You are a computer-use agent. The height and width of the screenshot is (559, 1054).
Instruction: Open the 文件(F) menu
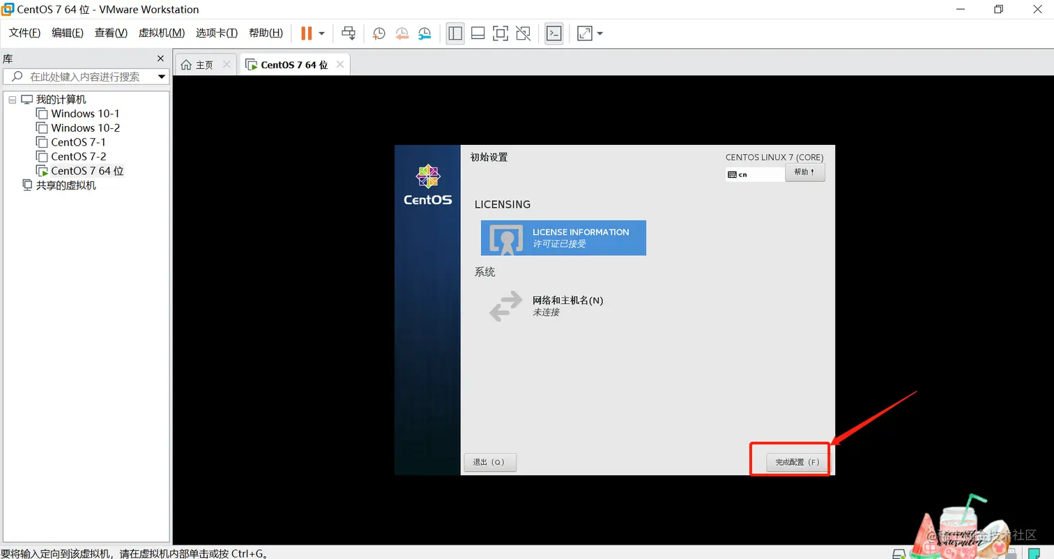[x=24, y=33]
